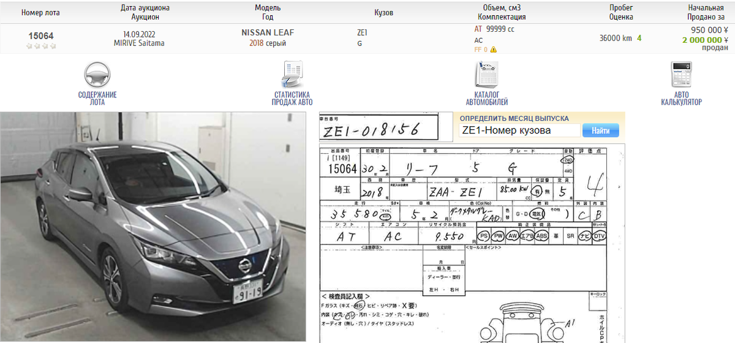The image size is (735, 343).
Task: Open the lot contents steering wheel icon
Action: coord(97,74)
